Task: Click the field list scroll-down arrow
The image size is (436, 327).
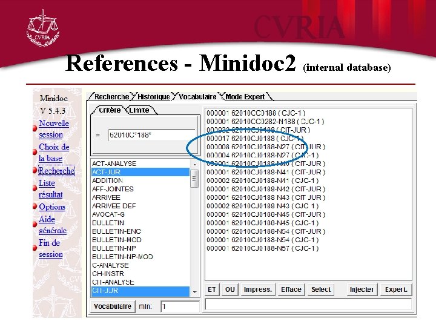Action: (194, 292)
